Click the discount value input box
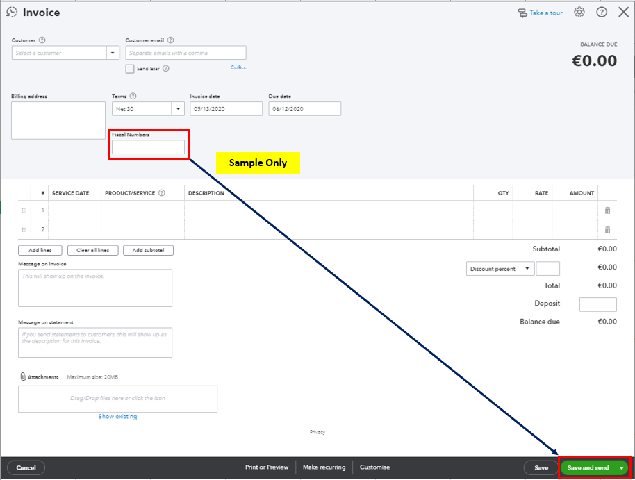Viewport: 635px width, 480px height. pos(547,269)
